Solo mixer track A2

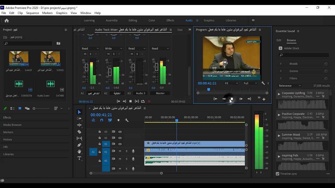(114, 54)
